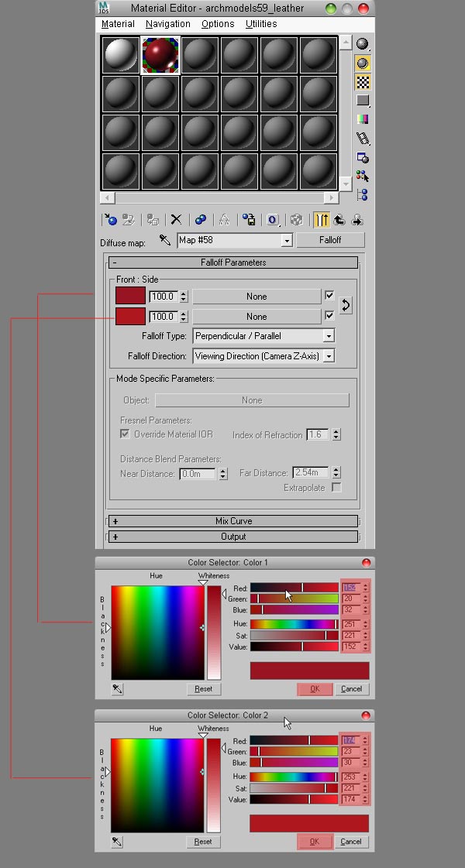Click the first Front color swatch

tap(130, 296)
